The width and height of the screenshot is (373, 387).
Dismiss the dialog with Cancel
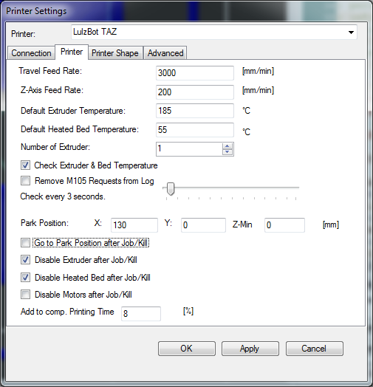click(x=314, y=349)
